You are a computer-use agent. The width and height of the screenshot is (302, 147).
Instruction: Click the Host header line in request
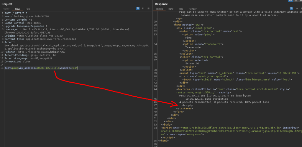(27, 16)
